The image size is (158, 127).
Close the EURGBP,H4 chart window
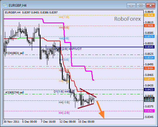150,6
